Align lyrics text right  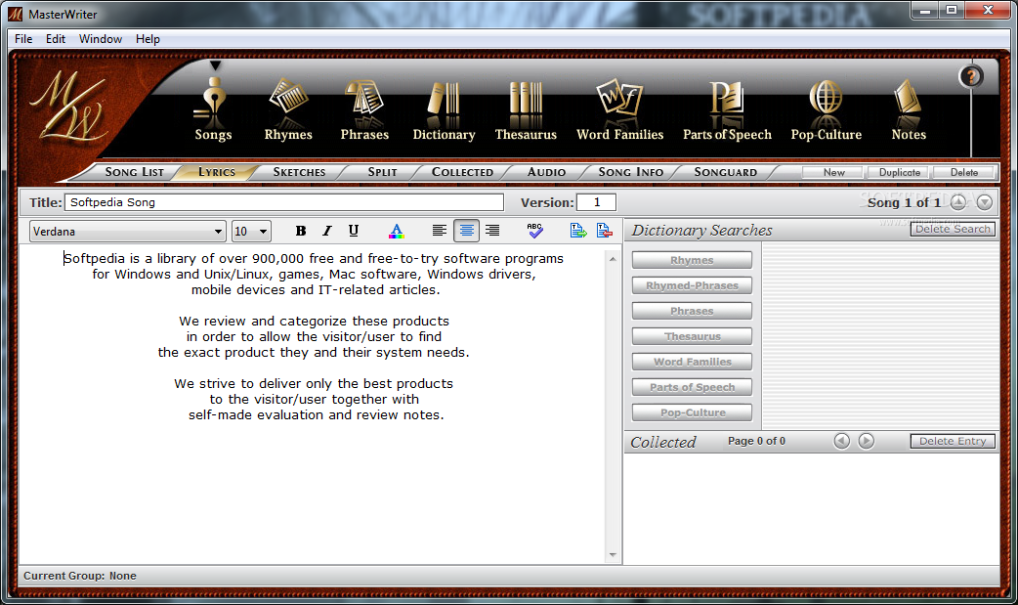[x=492, y=231]
